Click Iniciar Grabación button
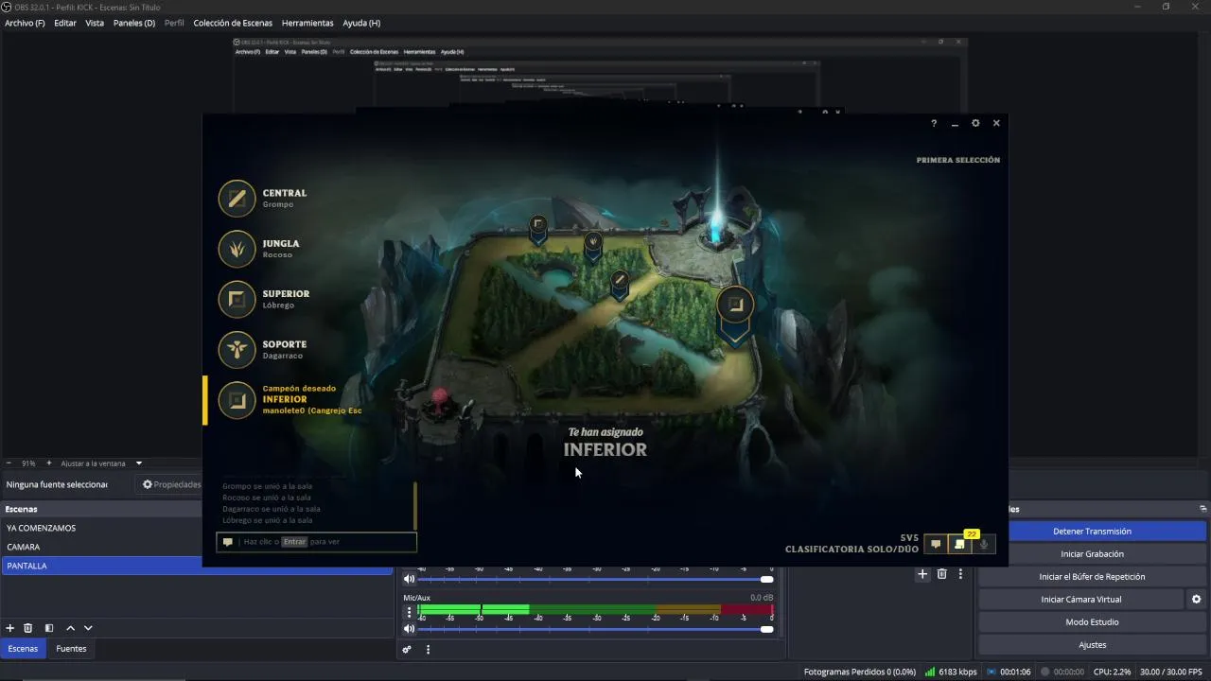1211x681 pixels. coord(1092,554)
